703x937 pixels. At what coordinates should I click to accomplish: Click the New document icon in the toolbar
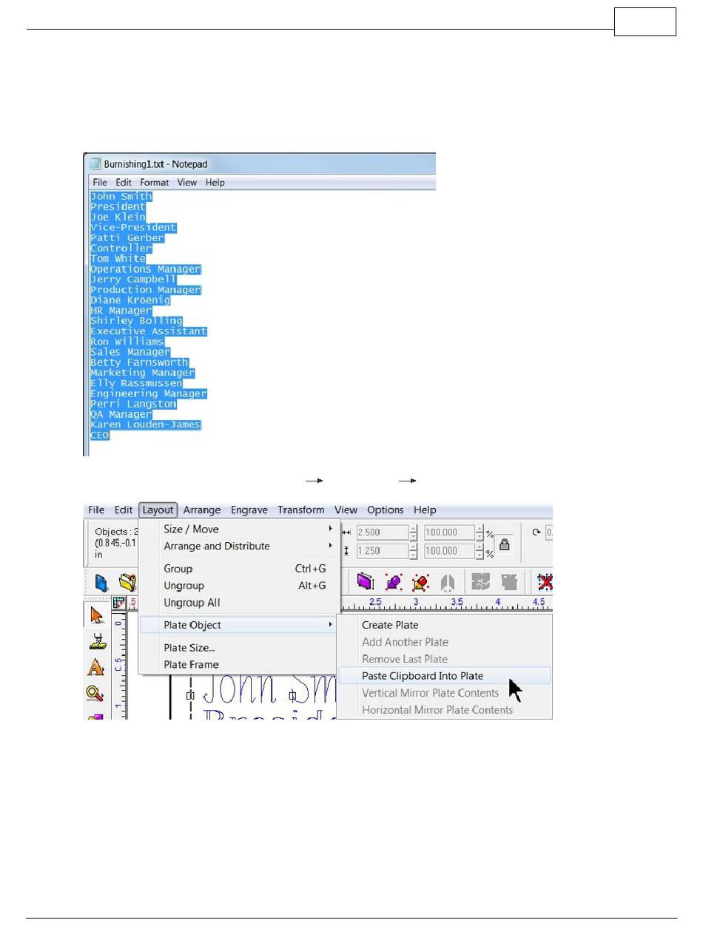click(x=102, y=582)
